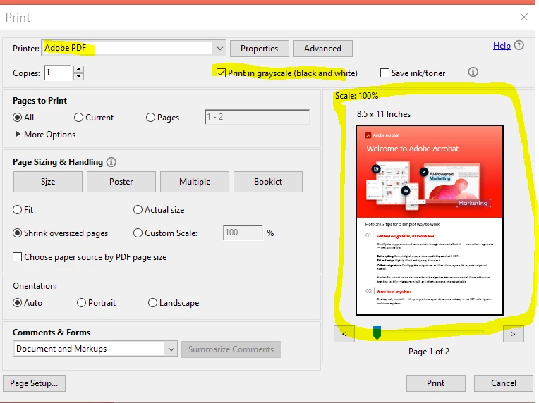Open Page Setup...
Viewport: 539px width, 403px height.
pos(34,383)
